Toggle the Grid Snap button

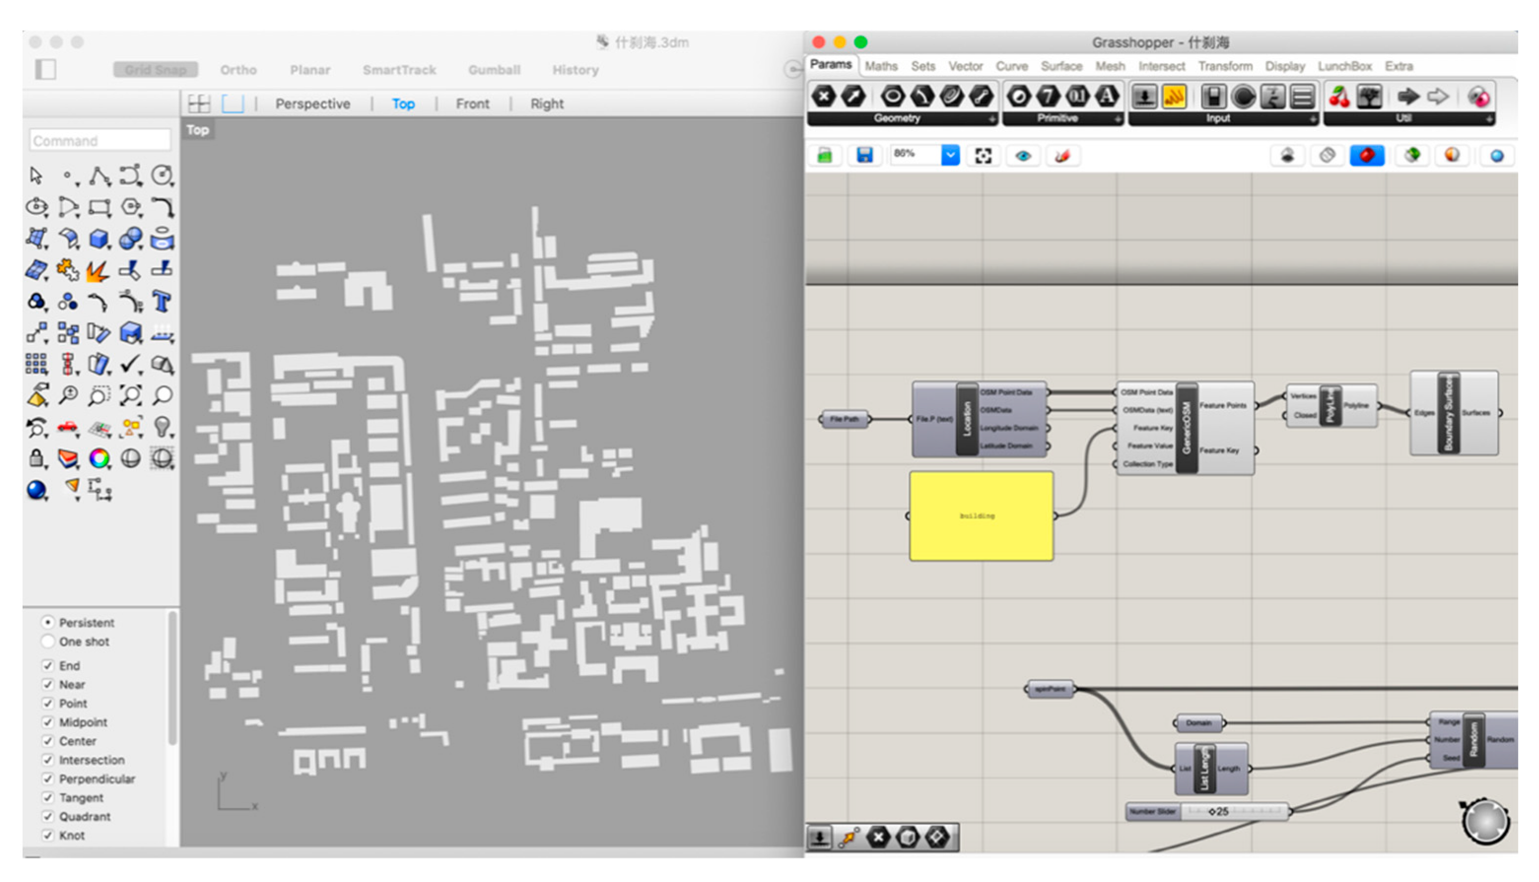click(x=155, y=69)
